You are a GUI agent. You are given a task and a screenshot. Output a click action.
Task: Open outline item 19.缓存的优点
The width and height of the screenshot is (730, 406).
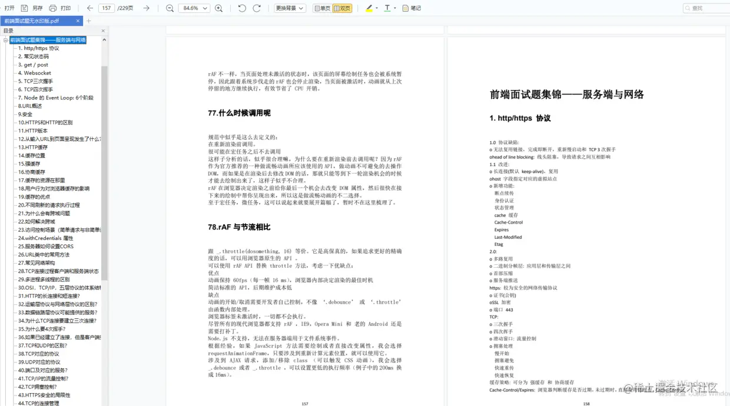pyautogui.click(x=34, y=197)
